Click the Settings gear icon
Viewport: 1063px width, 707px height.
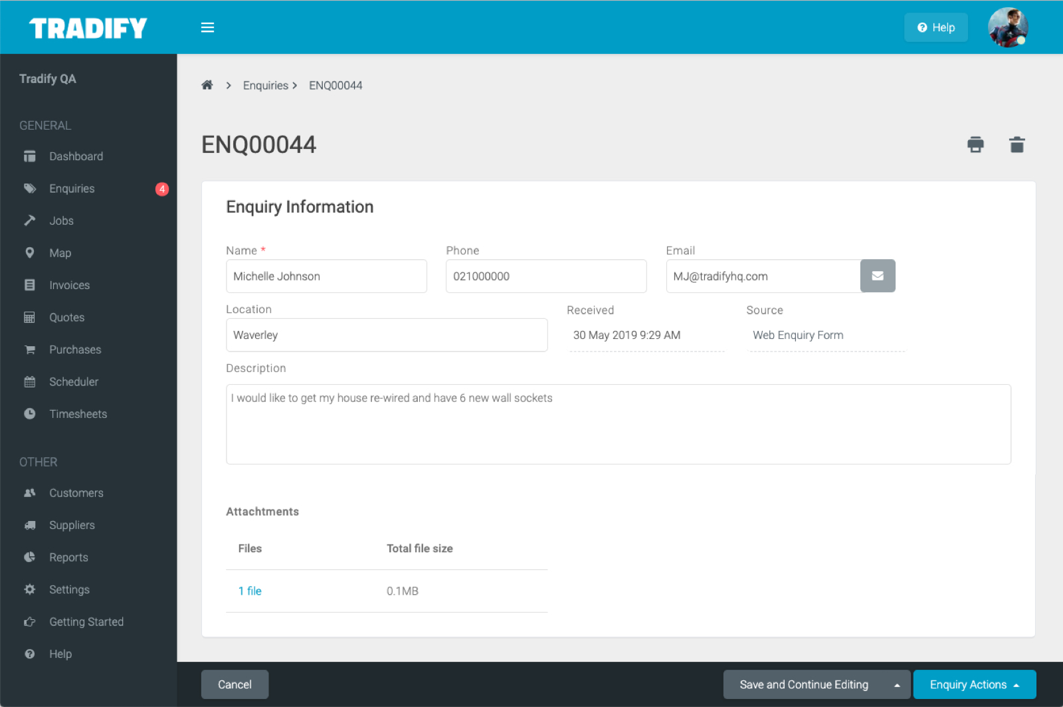click(x=30, y=589)
